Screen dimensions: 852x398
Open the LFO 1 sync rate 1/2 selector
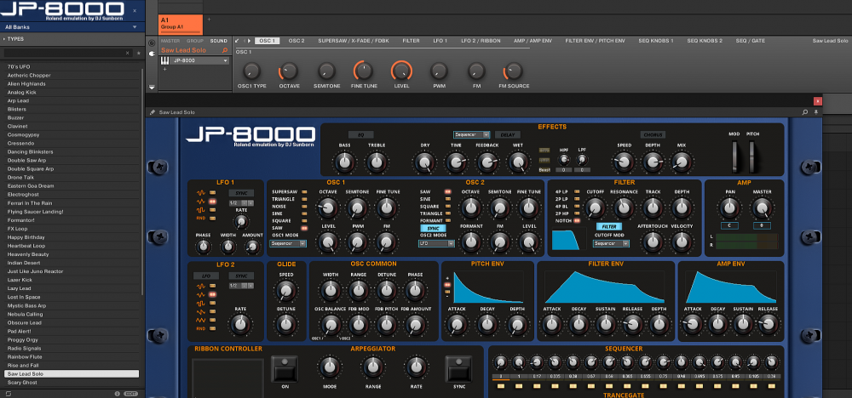click(241, 202)
